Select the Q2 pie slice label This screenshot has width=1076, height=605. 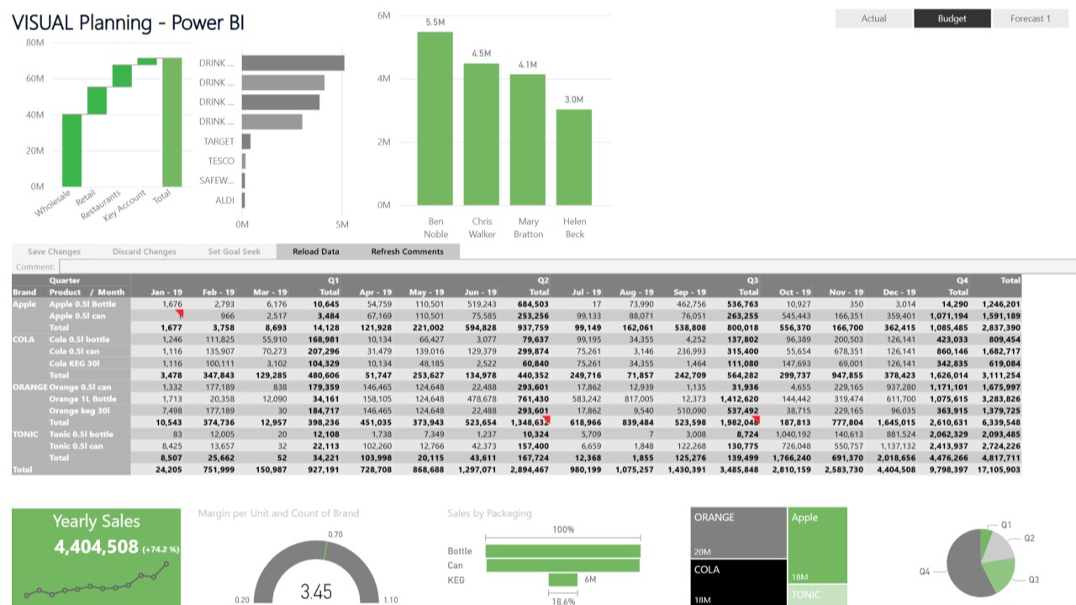(x=1029, y=538)
